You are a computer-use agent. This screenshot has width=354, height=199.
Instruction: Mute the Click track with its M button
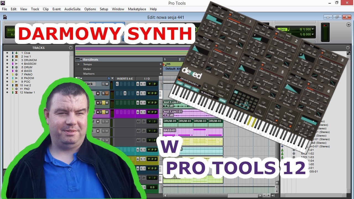coord(107,84)
